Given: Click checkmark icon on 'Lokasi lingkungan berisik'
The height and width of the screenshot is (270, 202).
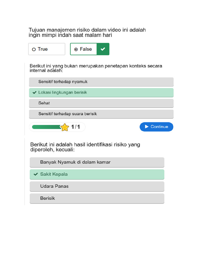Looking at the screenshot, I should point(34,93).
